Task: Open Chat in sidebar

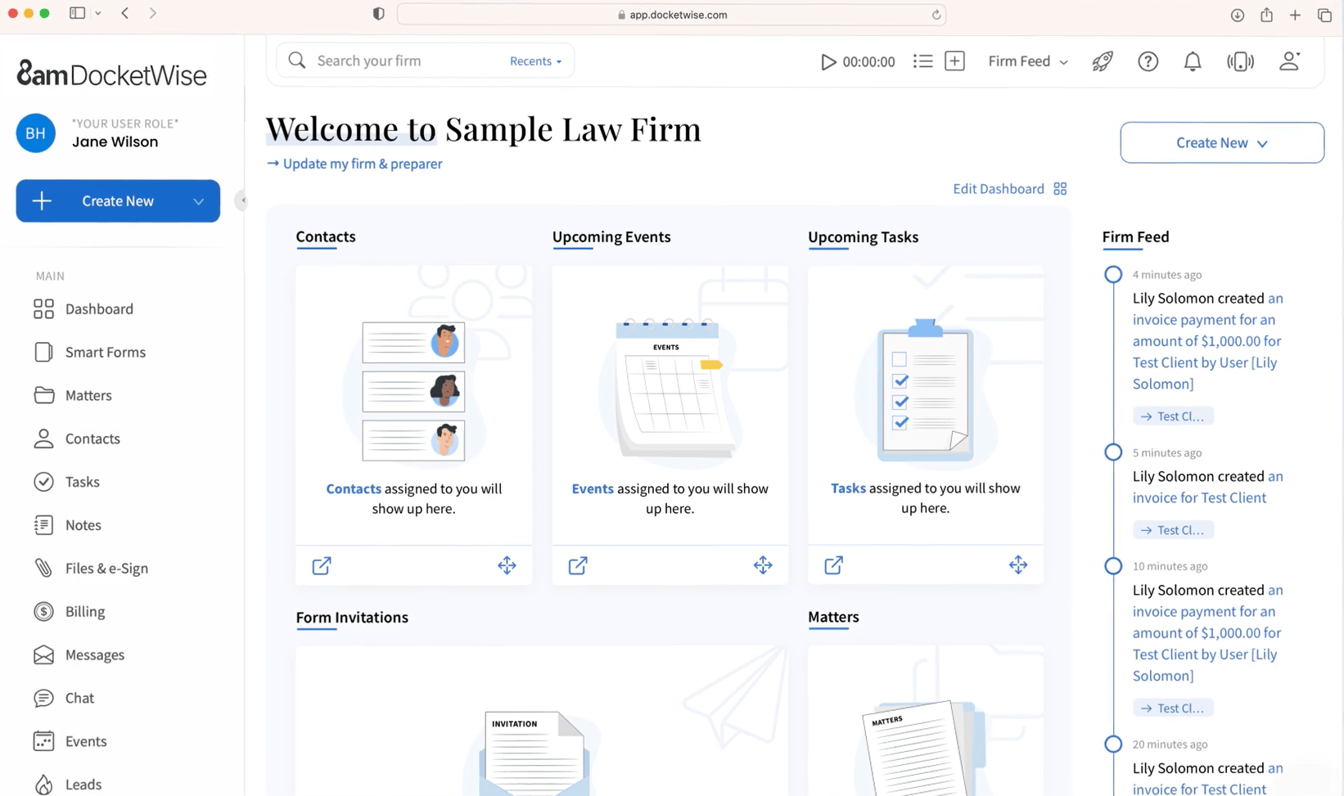Action: (x=63, y=698)
